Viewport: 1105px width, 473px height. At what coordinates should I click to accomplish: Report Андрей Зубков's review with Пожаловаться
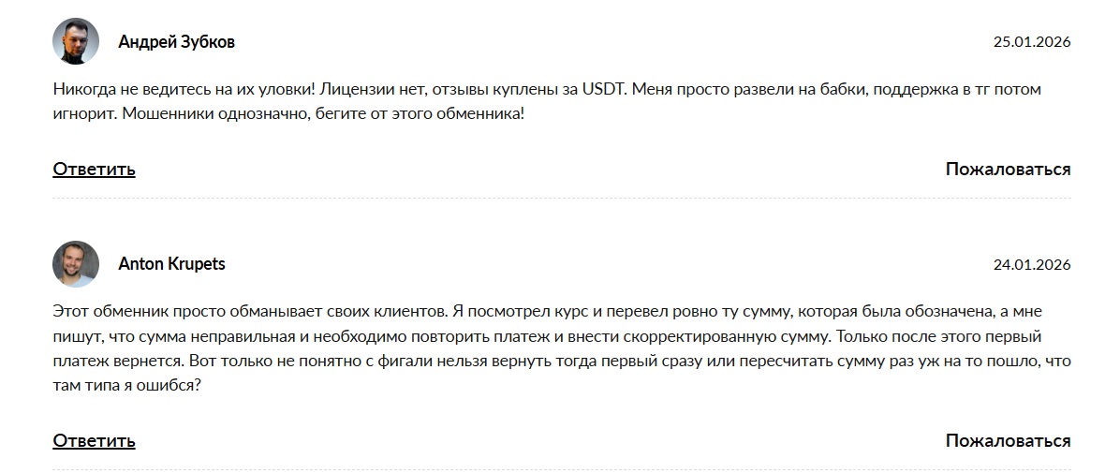[x=1008, y=170]
